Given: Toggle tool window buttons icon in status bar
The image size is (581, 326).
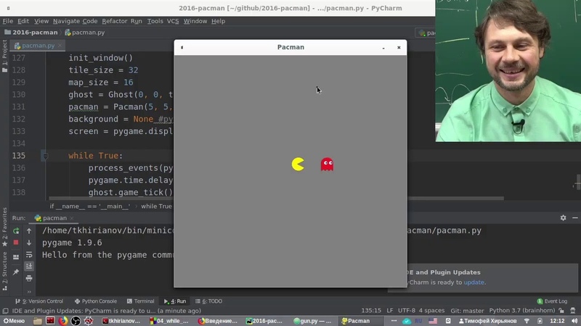Looking at the screenshot, I should click(5, 311).
